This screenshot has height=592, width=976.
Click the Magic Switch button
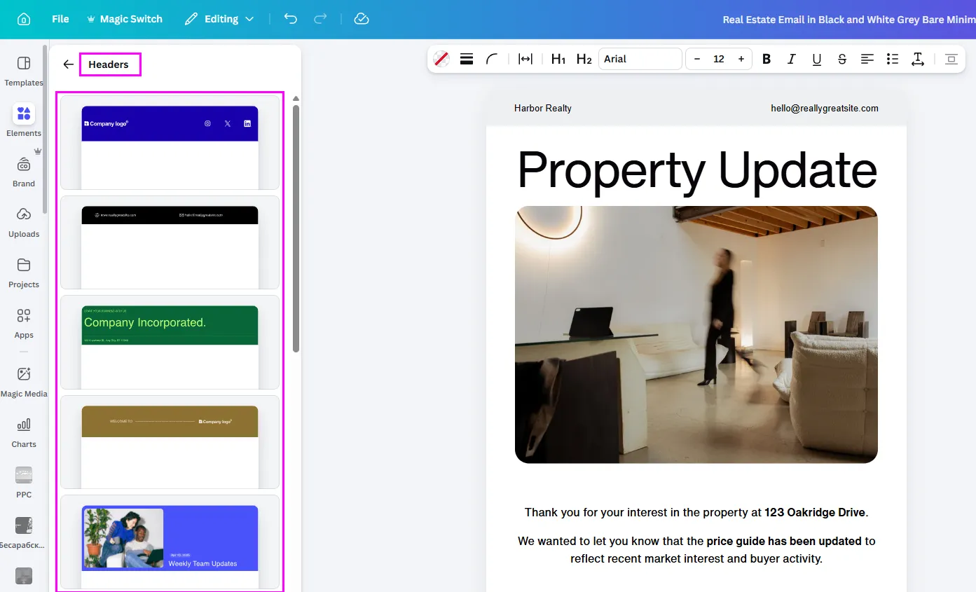pyautogui.click(x=124, y=19)
